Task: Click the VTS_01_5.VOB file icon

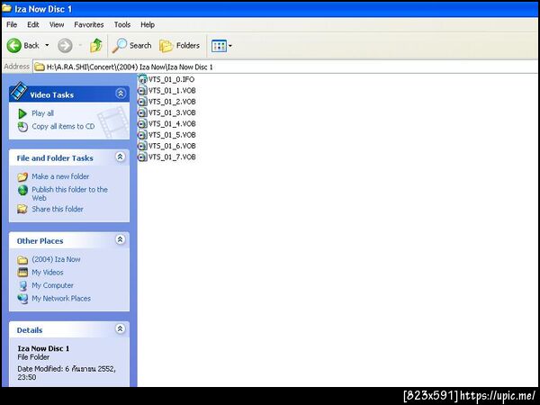Action: coord(142,135)
